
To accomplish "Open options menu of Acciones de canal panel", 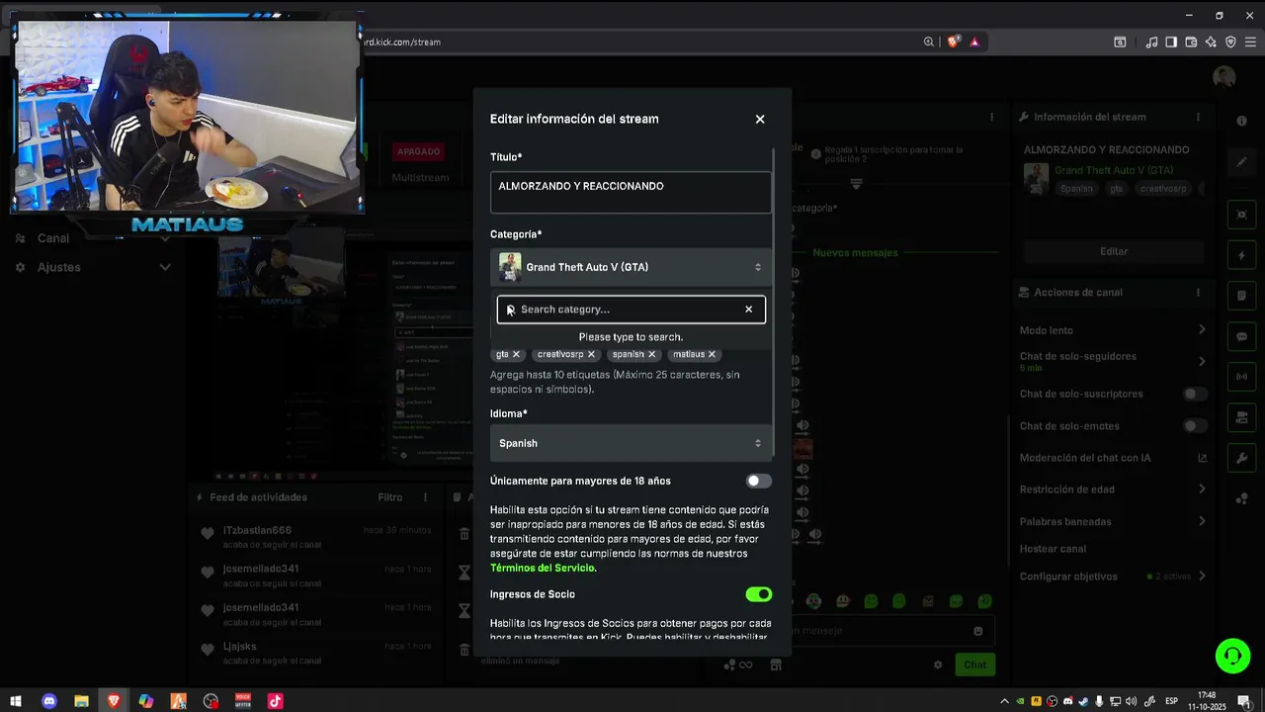I will tap(1198, 293).
